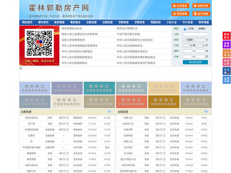Open 城市设计管理办法 article link
The image size is (231, 173).
coord(127,29)
